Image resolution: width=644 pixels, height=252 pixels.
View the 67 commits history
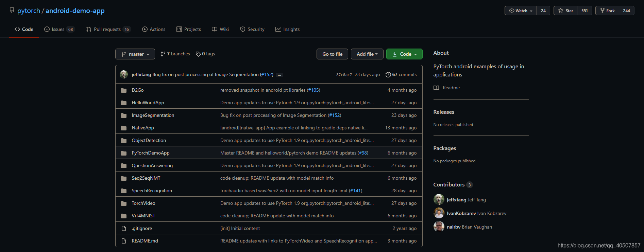pos(401,74)
